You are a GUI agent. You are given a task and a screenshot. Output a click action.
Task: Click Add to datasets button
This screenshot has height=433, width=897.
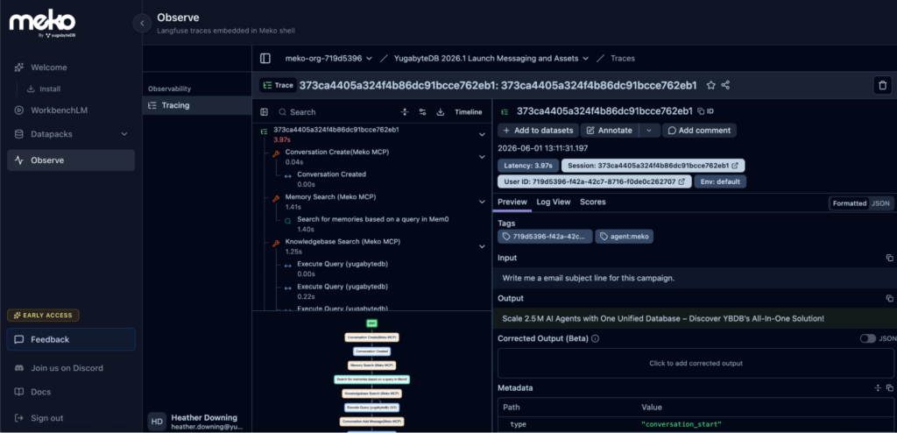click(x=539, y=131)
